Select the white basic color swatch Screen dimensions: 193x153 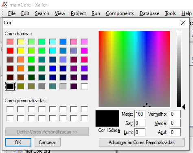coord(84,86)
